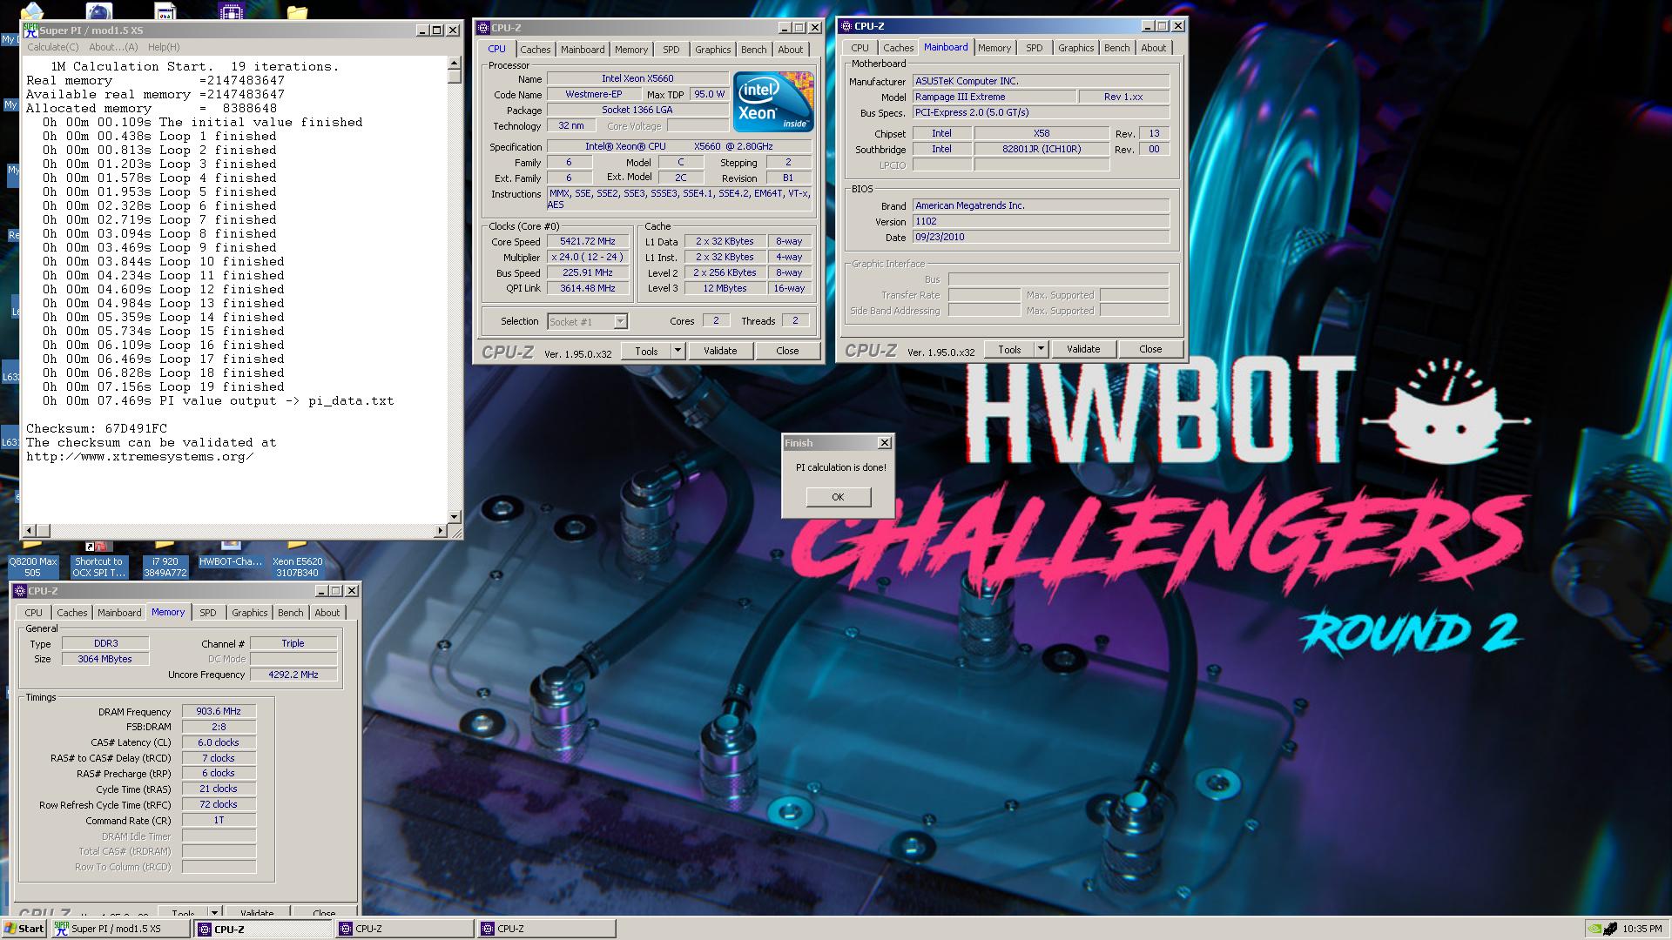Screen dimensions: 1672x940
Task: Expand Tools dropdown arrow in CPU tab window
Action: coord(678,351)
